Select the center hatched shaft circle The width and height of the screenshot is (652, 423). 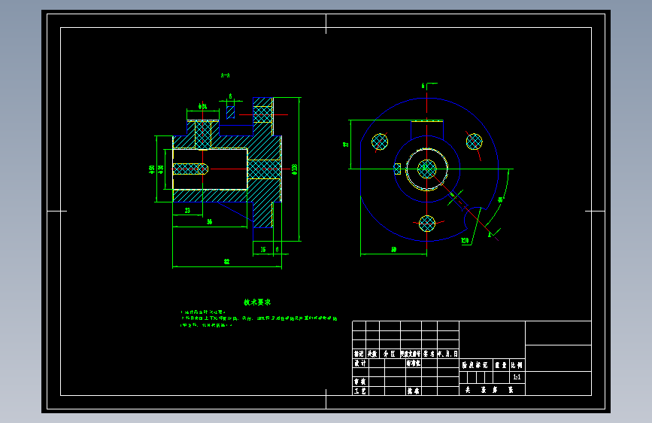[427, 169]
